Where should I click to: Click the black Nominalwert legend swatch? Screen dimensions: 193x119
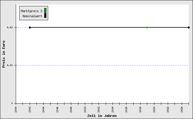coord(45,15)
